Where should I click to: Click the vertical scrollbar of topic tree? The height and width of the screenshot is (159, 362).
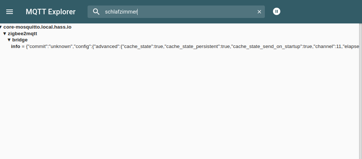pyautogui.click(x=360, y=92)
